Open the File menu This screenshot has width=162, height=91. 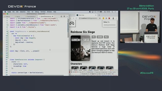pos(13,12)
